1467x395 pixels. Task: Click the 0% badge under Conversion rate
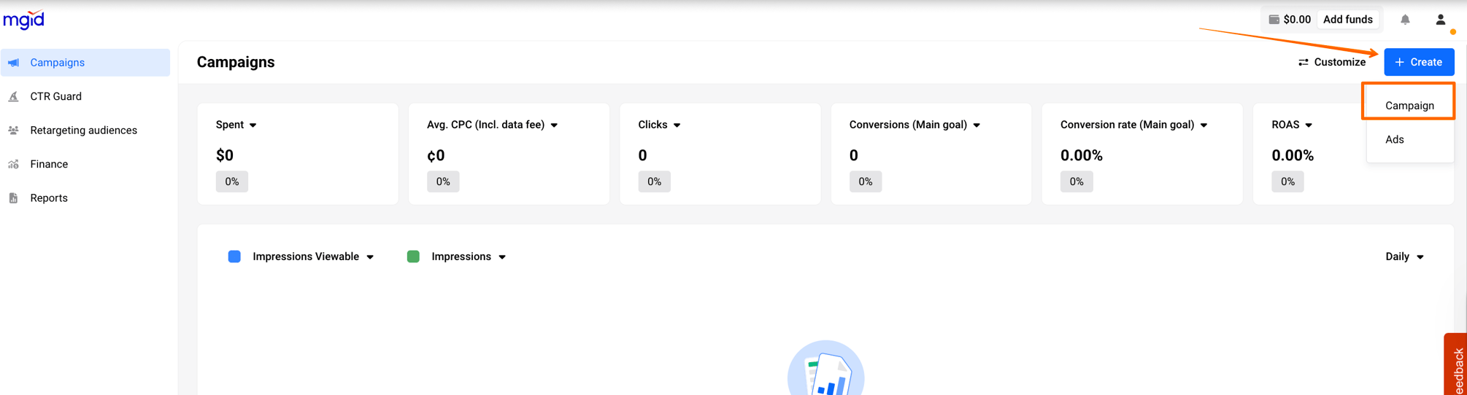click(x=1077, y=181)
